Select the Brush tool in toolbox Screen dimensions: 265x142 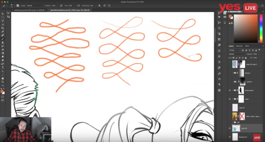3,39
